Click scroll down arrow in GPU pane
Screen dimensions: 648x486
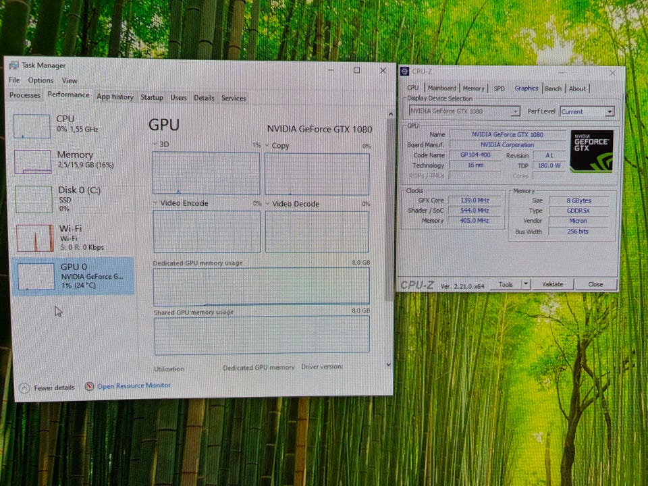(x=389, y=364)
